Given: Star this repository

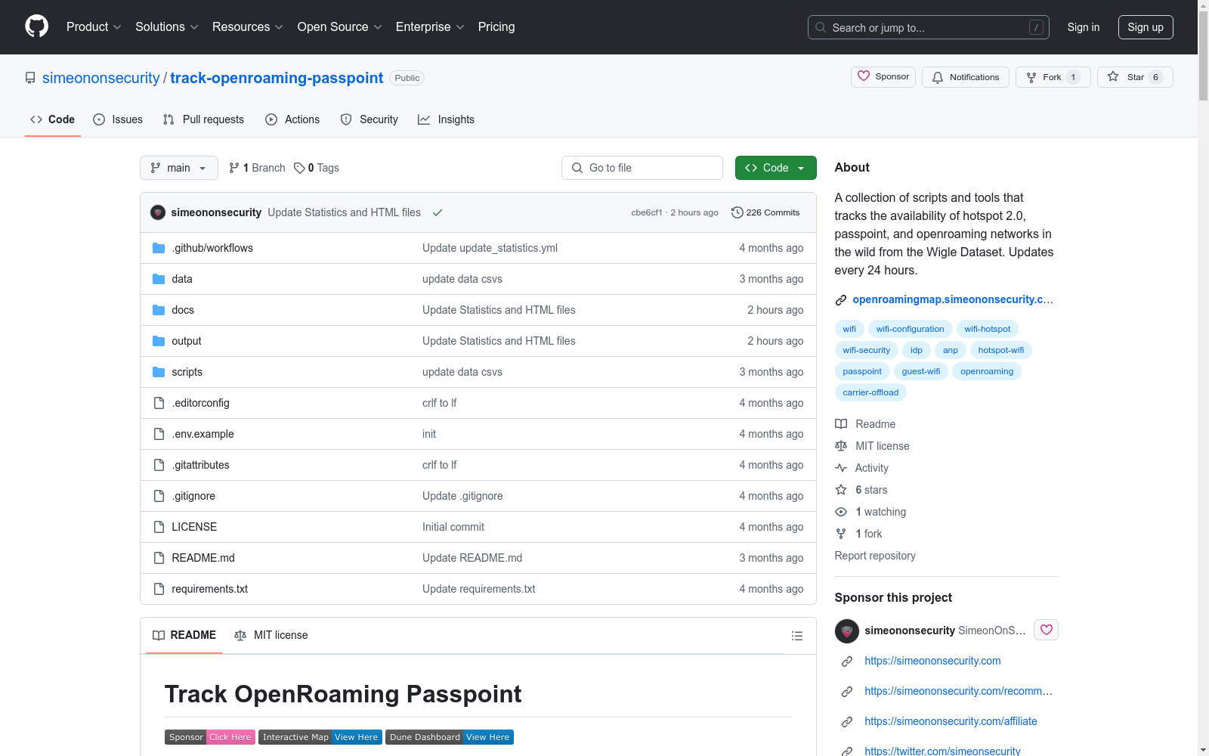Looking at the screenshot, I should point(1135,77).
